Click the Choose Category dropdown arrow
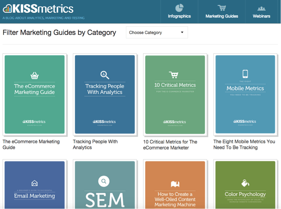The height and width of the screenshot is (209, 281). click(x=182, y=32)
